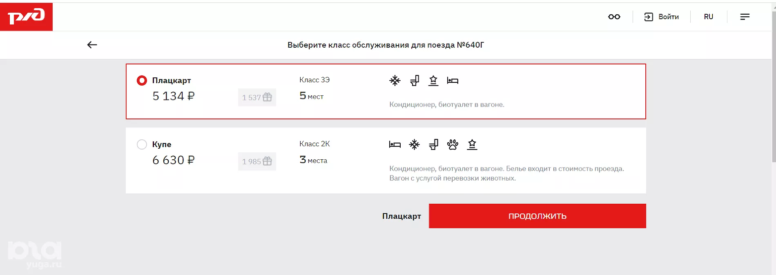Go back using the left arrow

tap(92, 45)
